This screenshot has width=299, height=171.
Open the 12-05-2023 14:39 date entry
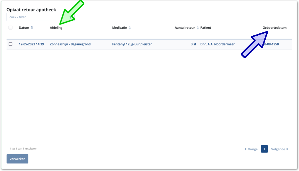pos(31,44)
